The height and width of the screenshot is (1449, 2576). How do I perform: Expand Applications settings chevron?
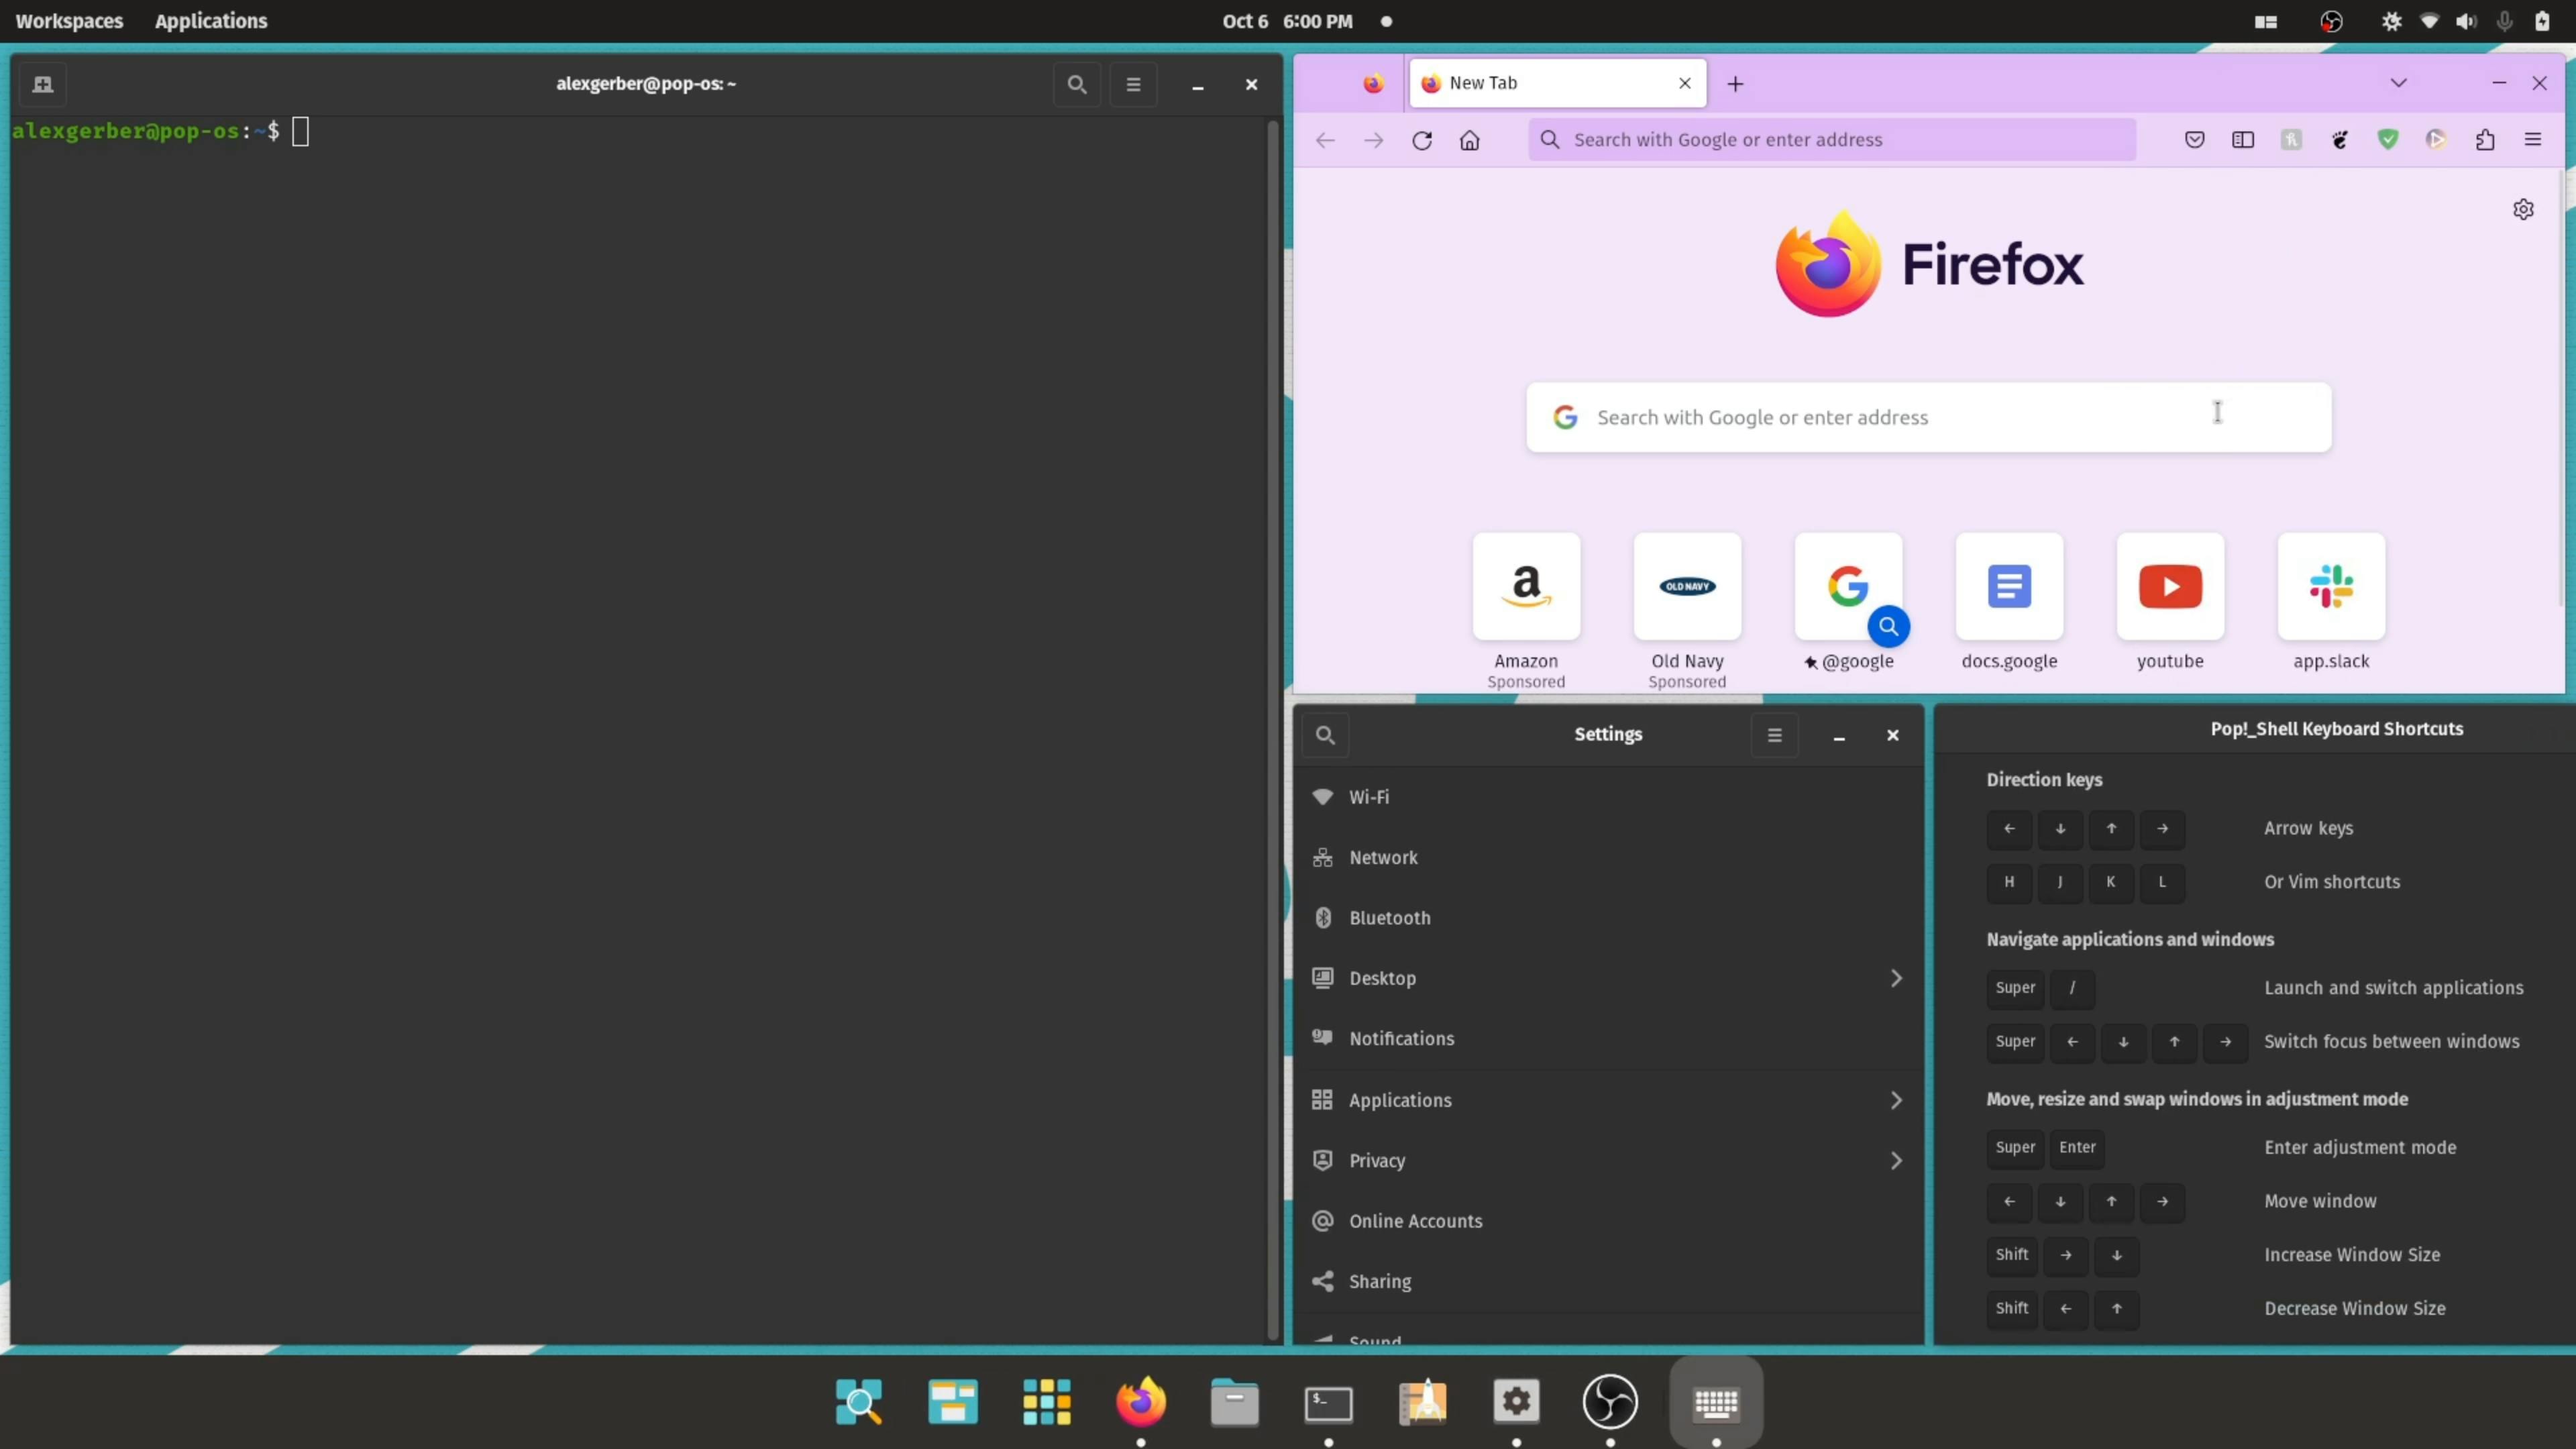point(1896,1100)
